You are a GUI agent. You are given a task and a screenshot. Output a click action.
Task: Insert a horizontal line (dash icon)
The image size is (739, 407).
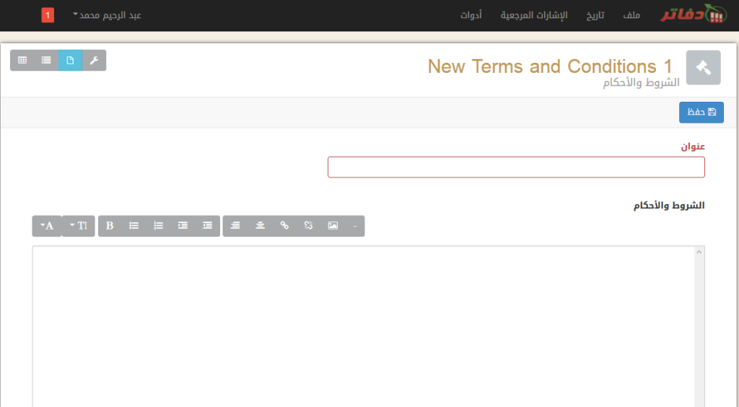point(355,226)
